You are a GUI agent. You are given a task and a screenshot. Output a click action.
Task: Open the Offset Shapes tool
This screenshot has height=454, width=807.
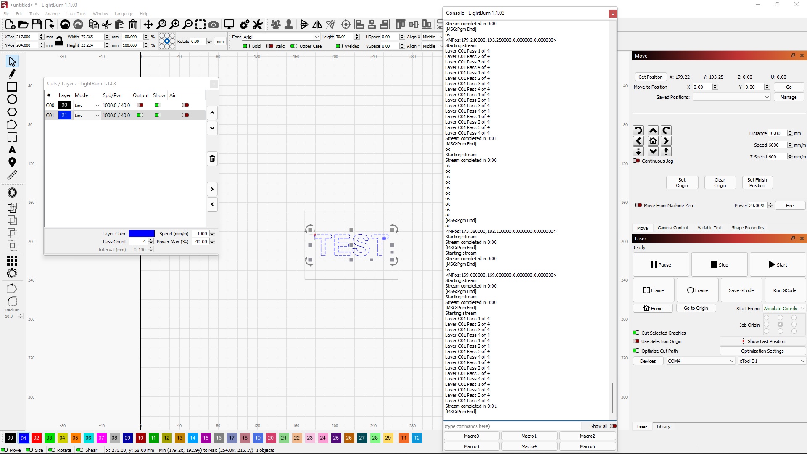12,193
